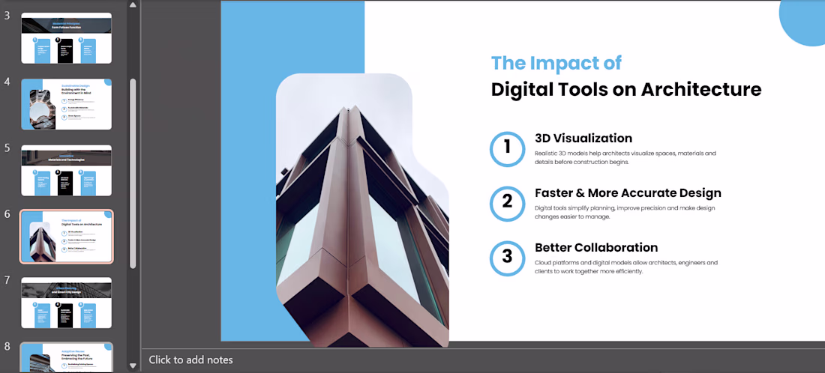The image size is (825, 373).
Task: Click the slide panel scroll-up arrow
Action: point(133,5)
